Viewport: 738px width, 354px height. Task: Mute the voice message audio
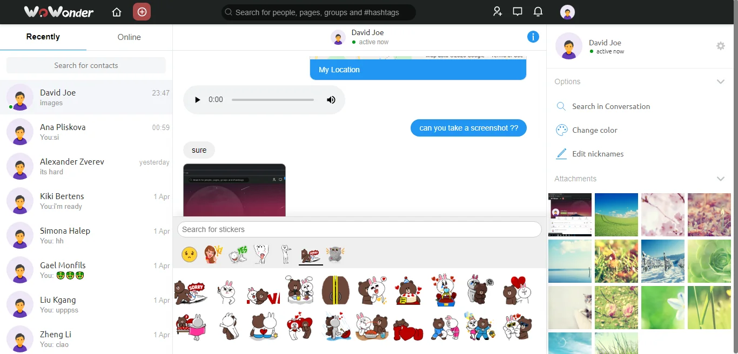(331, 100)
